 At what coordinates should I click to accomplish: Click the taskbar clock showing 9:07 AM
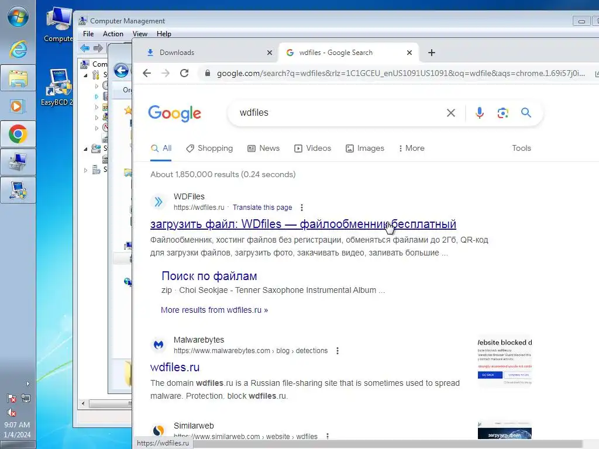[17, 430]
